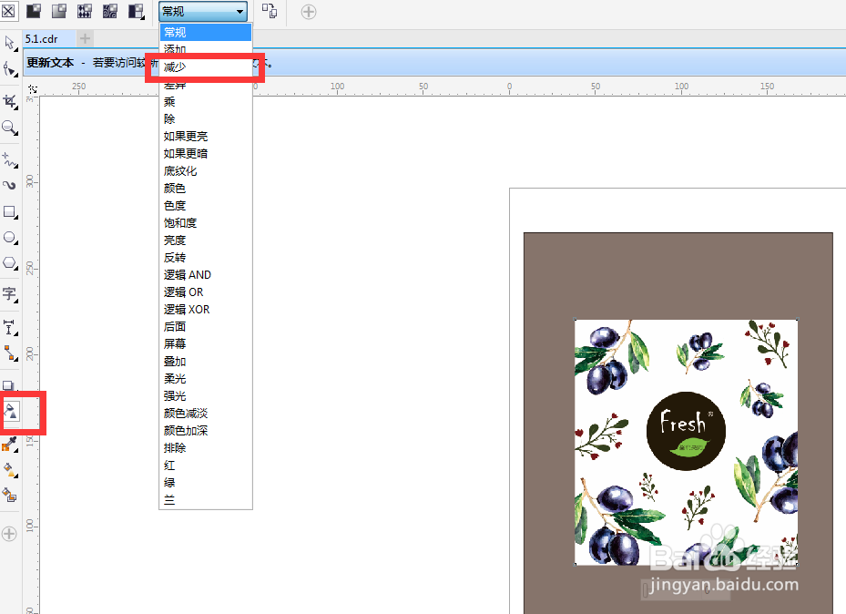Viewport: 846px width, 614px height.
Task: Select the Text tool
Action: pos(10,294)
